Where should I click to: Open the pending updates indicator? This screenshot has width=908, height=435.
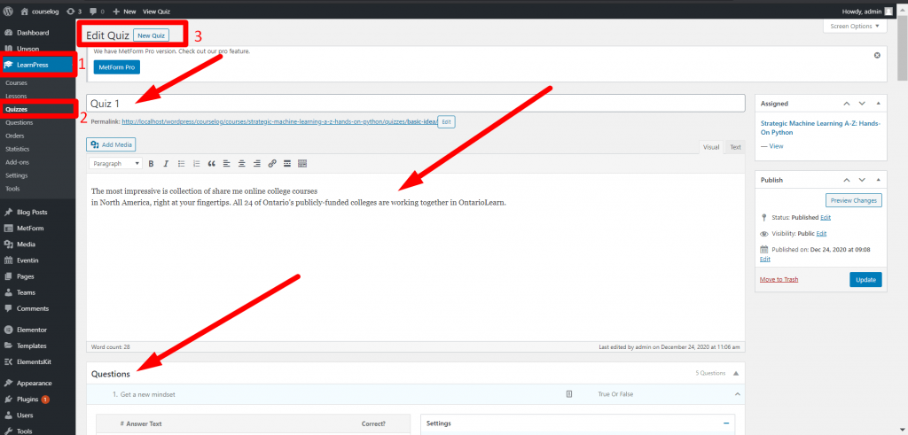point(74,11)
